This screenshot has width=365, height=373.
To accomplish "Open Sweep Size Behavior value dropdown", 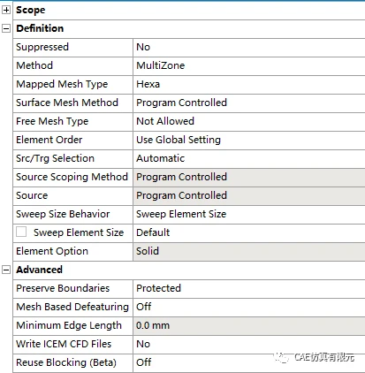I will (x=249, y=214).
